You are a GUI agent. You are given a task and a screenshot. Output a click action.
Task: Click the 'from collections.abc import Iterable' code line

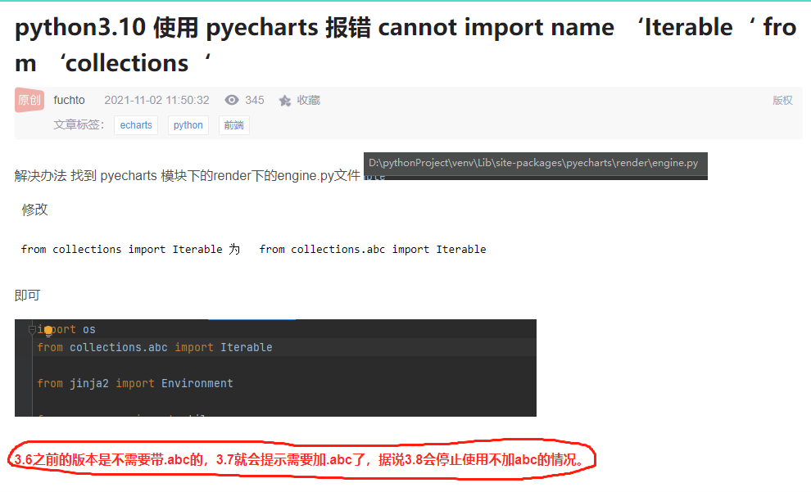coord(155,347)
